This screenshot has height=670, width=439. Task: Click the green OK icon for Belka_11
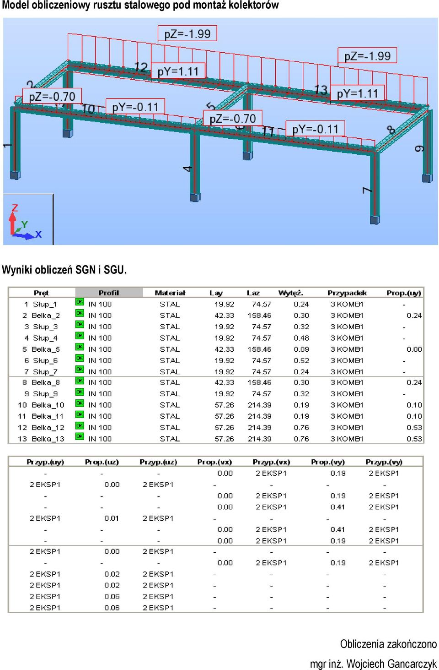click(80, 414)
